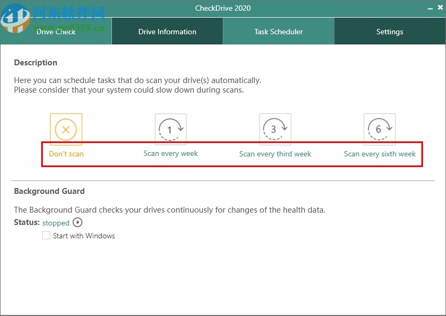The image size is (446, 316).
Task: Click the Background Guard heading
Action: pos(49,191)
